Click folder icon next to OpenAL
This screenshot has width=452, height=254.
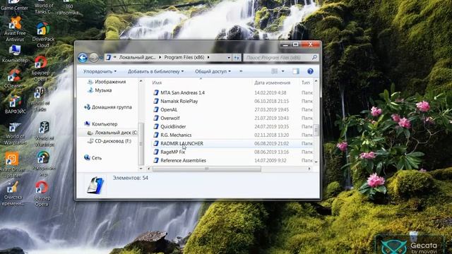coord(156,110)
